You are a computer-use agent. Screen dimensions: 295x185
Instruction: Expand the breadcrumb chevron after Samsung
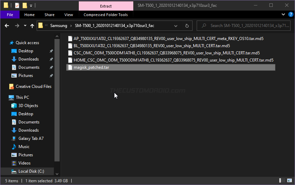coord(71,26)
